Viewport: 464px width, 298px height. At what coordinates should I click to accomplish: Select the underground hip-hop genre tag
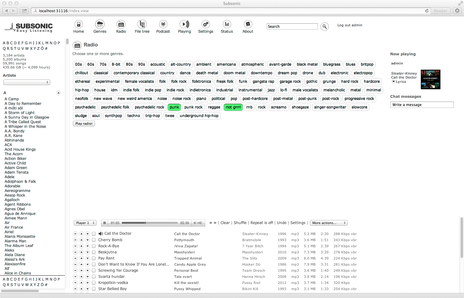[199, 116]
